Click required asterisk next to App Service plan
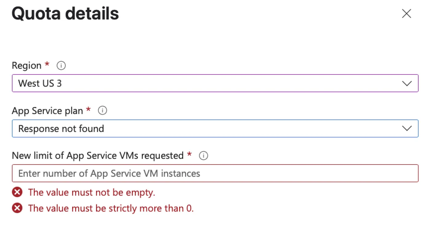 click(x=88, y=109)
